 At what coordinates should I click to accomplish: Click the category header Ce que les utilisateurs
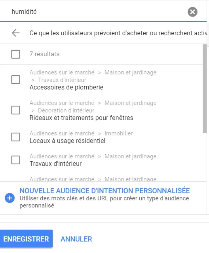118,33
